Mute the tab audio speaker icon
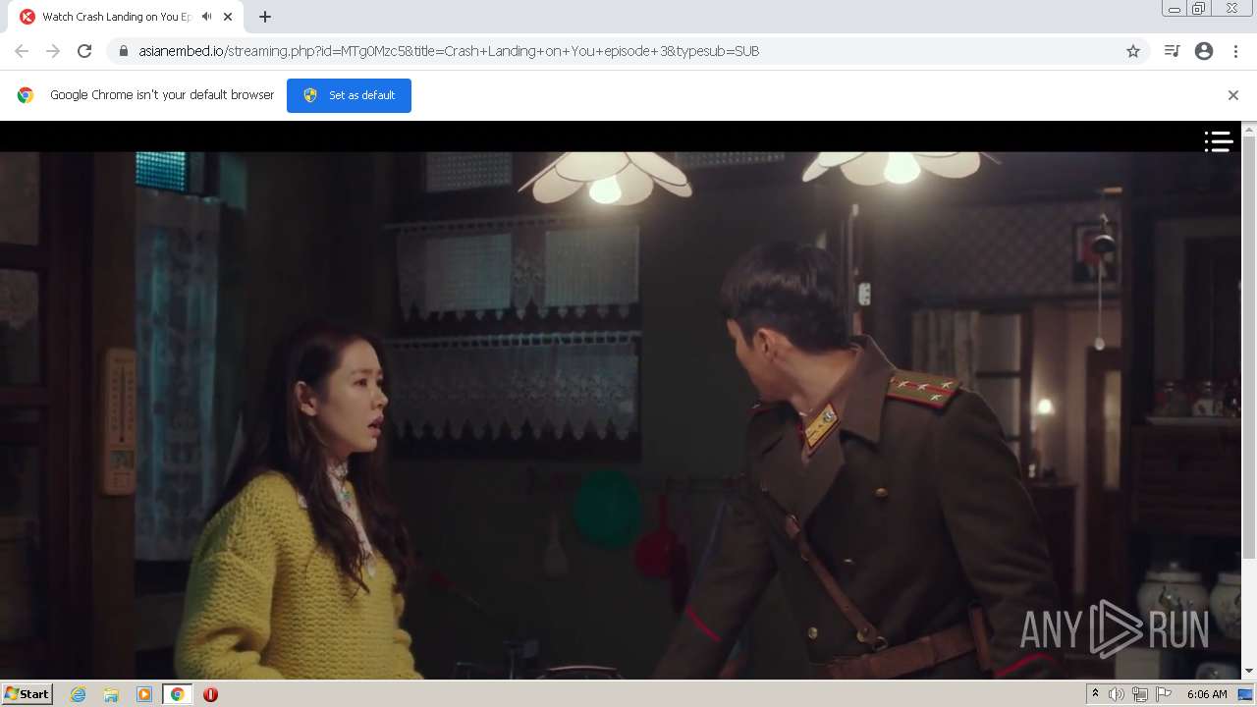This screenshot has height=707, width=1257. pyautogui.click(x=206, y=17)
